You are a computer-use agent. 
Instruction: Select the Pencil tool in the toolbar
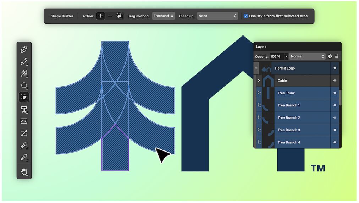click(24, 61)
